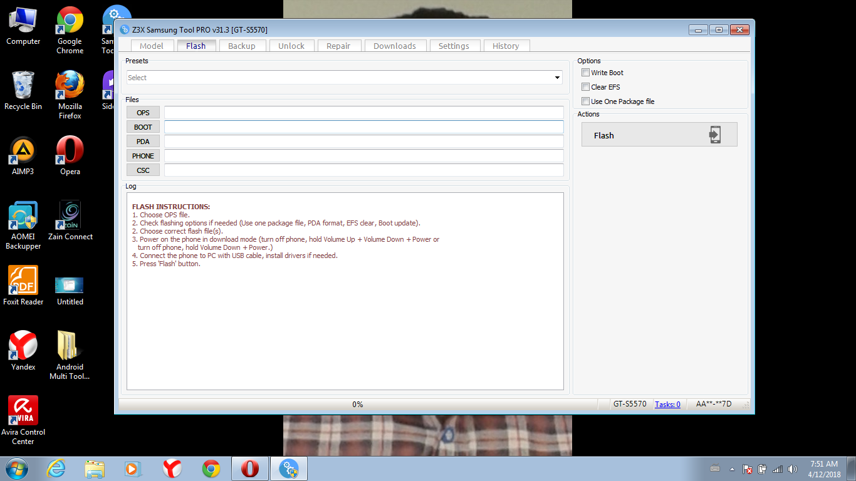
Task: Click the Z3X title bar application icon
Action: tap(125, 29)
